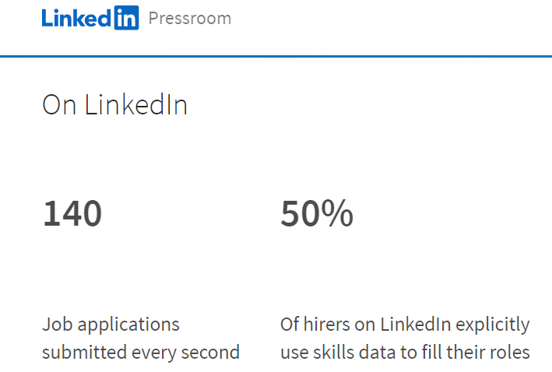
Task: Click the "submitted every second" text line
Action: tap(140, 353)
